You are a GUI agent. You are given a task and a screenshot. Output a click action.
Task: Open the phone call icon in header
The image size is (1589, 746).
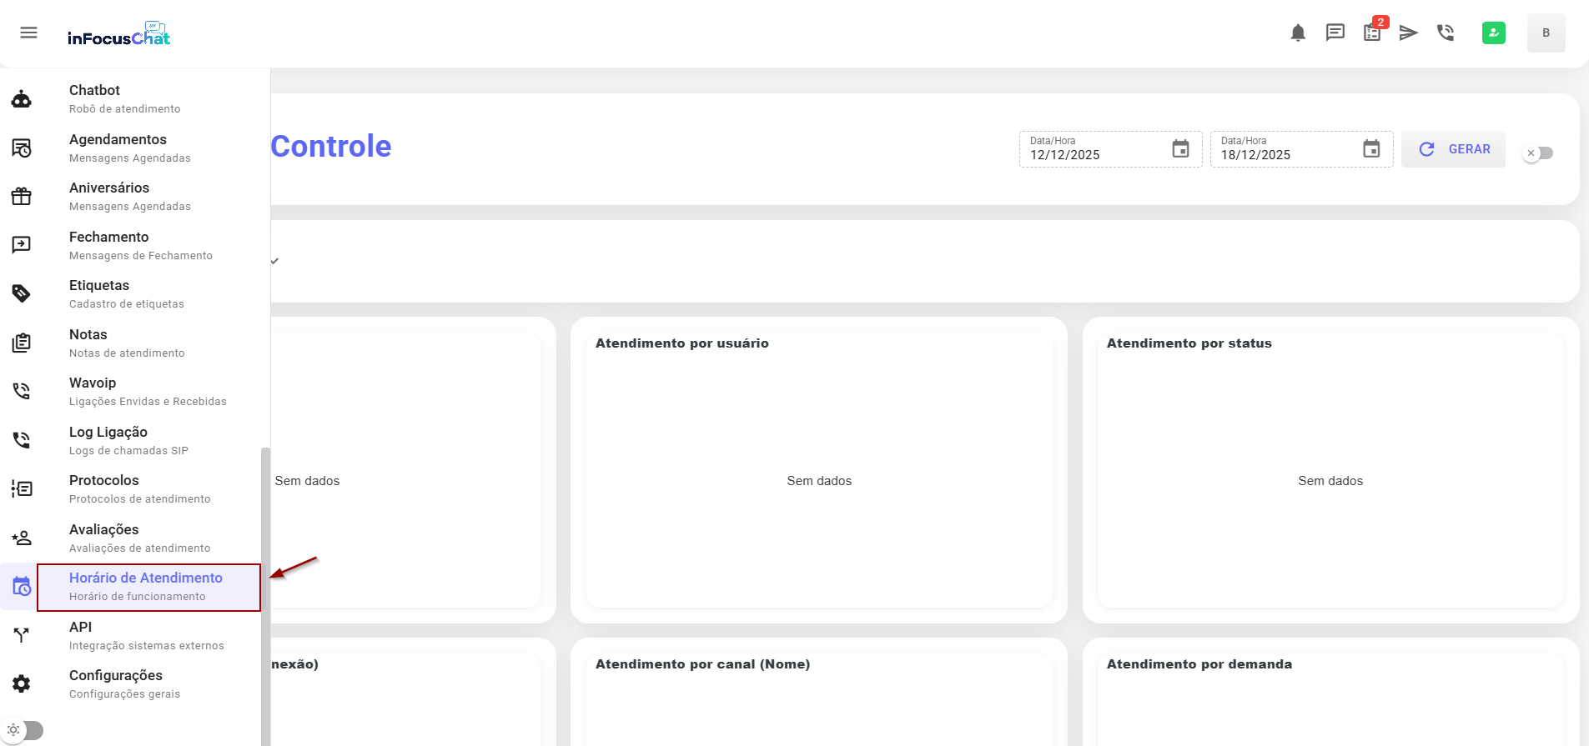tap(1446, 33)
